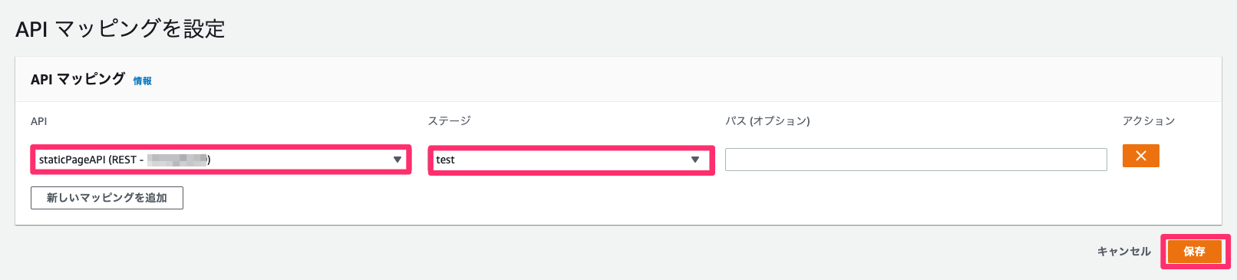The width and height of the screenshot is (1237, 280).
Task: Click the アクション column label
Action: pos(1148,121)
